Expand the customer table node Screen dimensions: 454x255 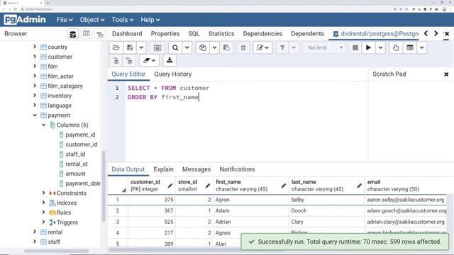[x=35, y=57]
